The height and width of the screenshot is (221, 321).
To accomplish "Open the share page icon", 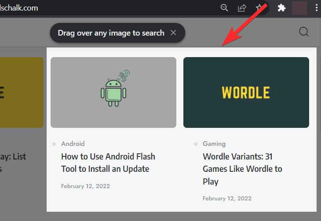I will [x=242, y=7].
